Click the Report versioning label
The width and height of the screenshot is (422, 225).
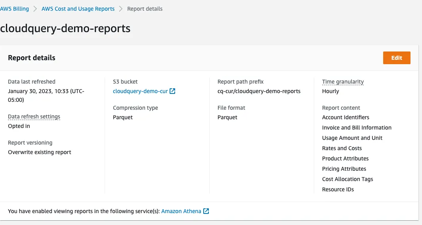click(30, 143)
